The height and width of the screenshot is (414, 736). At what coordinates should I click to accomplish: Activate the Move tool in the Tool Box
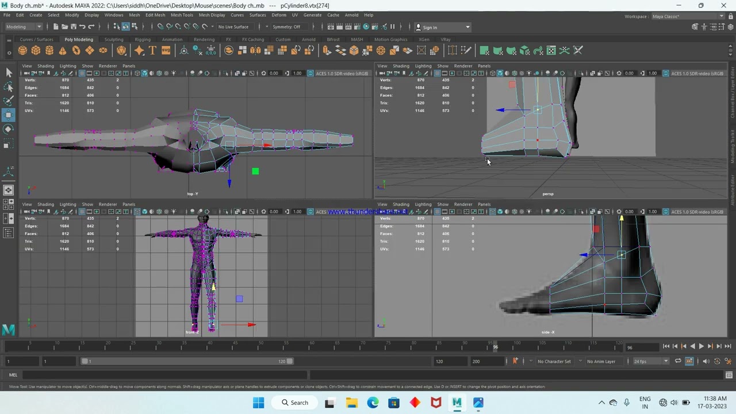tap(9, 115)
